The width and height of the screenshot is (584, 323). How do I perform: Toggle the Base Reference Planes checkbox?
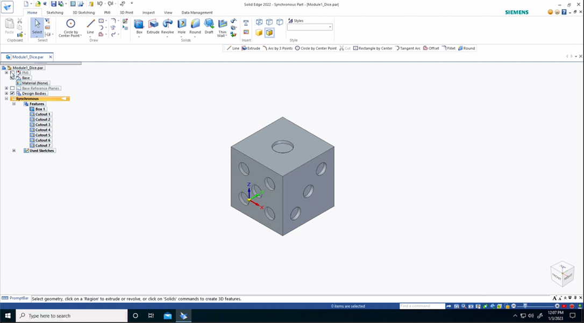12,89
